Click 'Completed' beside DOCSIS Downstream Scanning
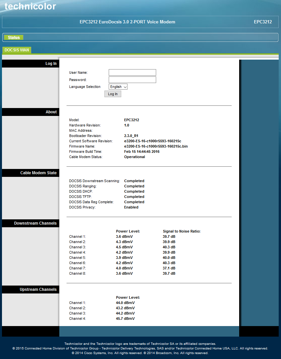The height and width of the screenshot is (359, 281). [134, 181]
